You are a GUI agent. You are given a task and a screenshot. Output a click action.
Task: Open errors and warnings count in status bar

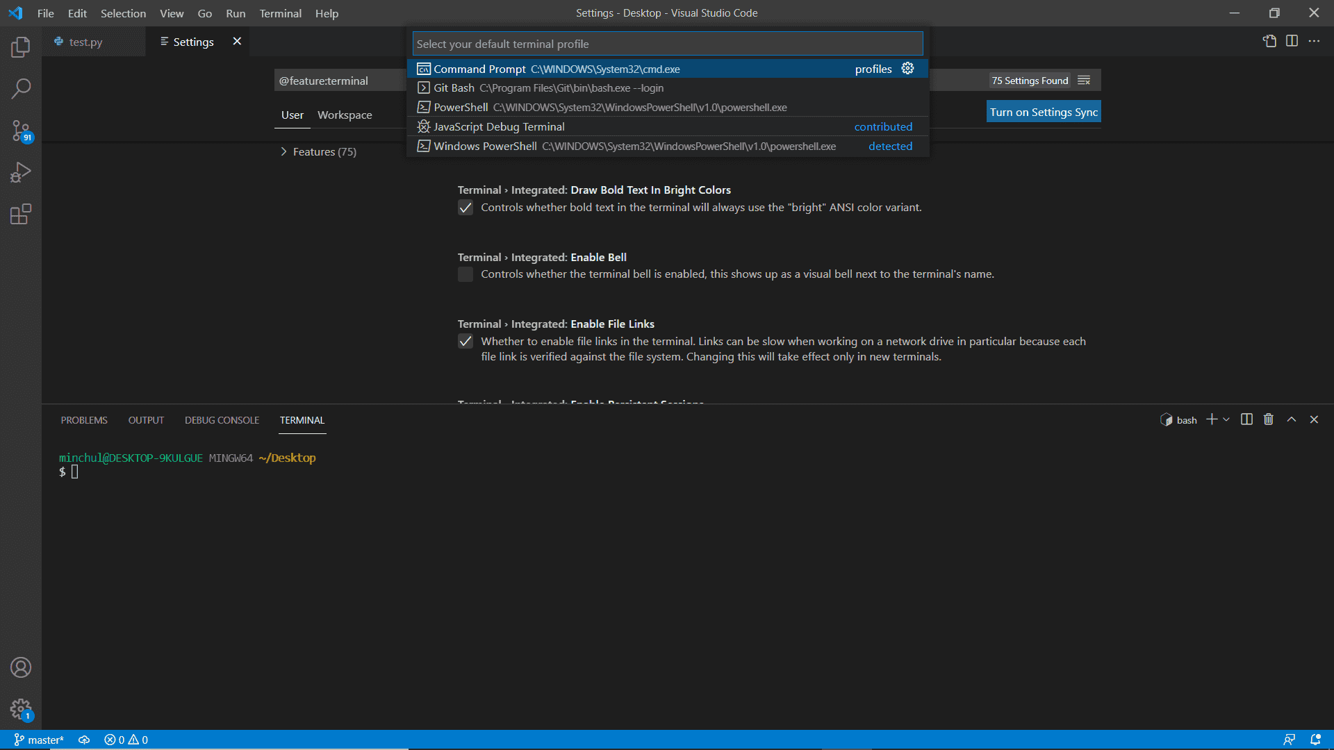pyautogui.click(x=126, y=740)
